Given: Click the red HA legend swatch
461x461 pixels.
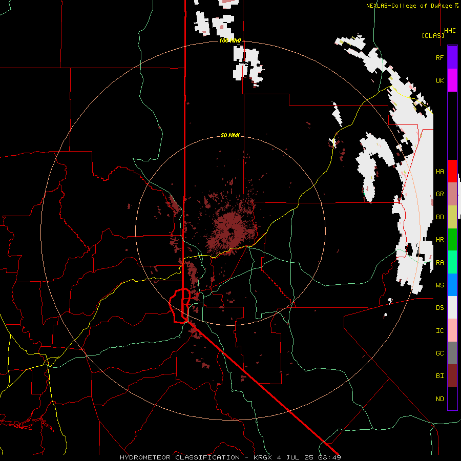Looking at the screenshot, I should (452, 171).
